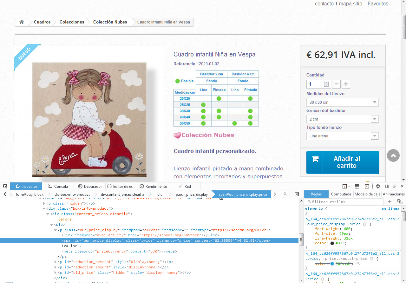Open the Tipo fondo lienzo dropdown
This screenshot has width=406, height=283.
pos(342,136)
